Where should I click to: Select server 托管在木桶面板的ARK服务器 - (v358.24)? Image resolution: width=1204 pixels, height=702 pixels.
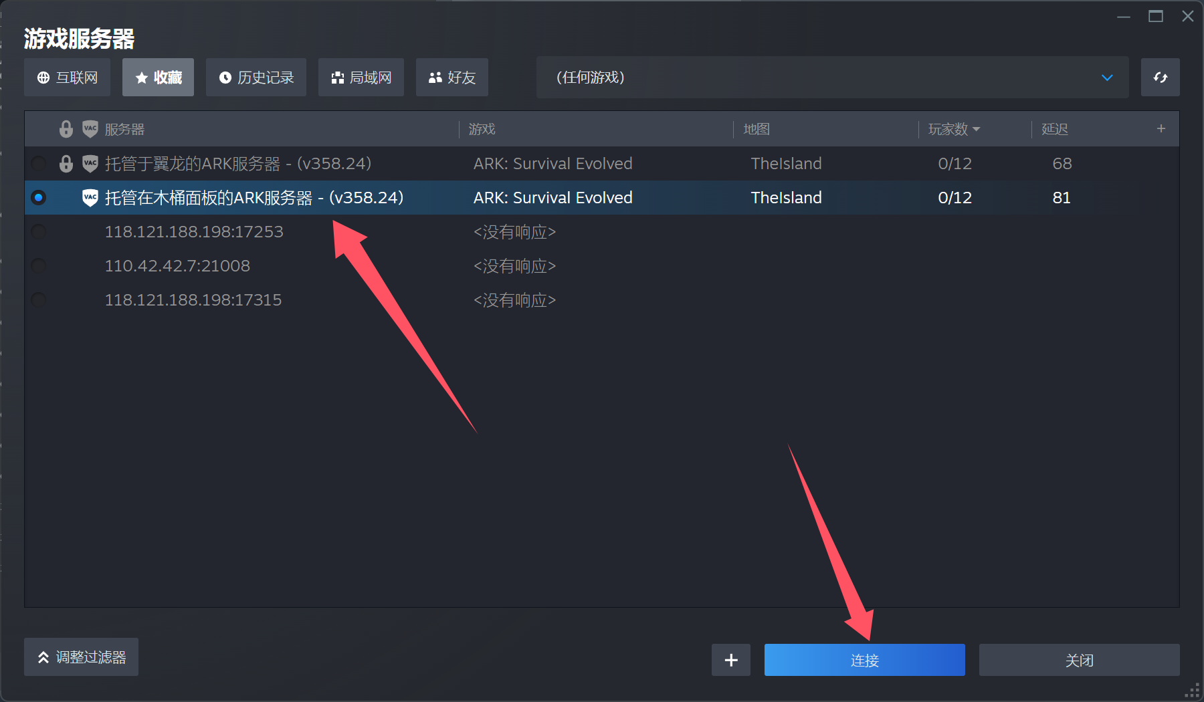click(x=254, y=198)
